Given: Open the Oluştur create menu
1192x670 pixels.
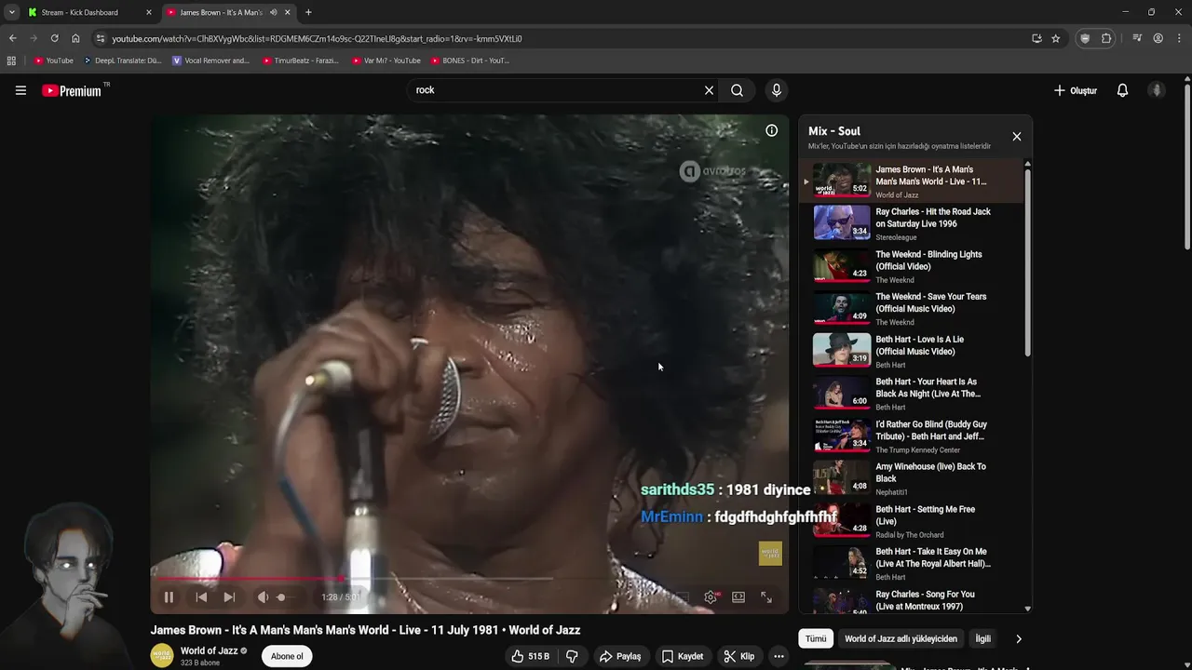Looking at the screenshot, I should [1076, 90].
